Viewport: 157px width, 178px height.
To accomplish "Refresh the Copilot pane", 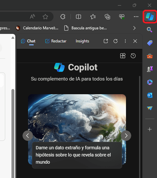I will click(x=116, y=41).
